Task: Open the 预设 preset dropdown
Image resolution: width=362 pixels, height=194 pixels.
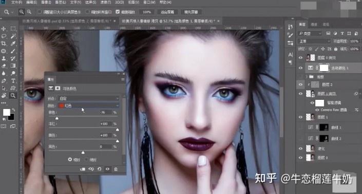Action: [x=89, y=98]
